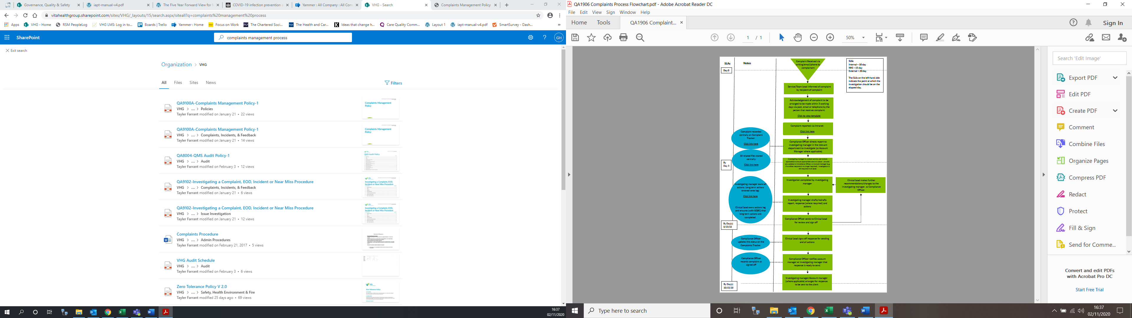Viewport: 1132px width, 318px height.
Task: Print the flowchart PDF
Action: tap(623, 38)
